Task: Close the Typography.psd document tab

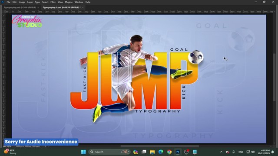Action: pos(38,7)
